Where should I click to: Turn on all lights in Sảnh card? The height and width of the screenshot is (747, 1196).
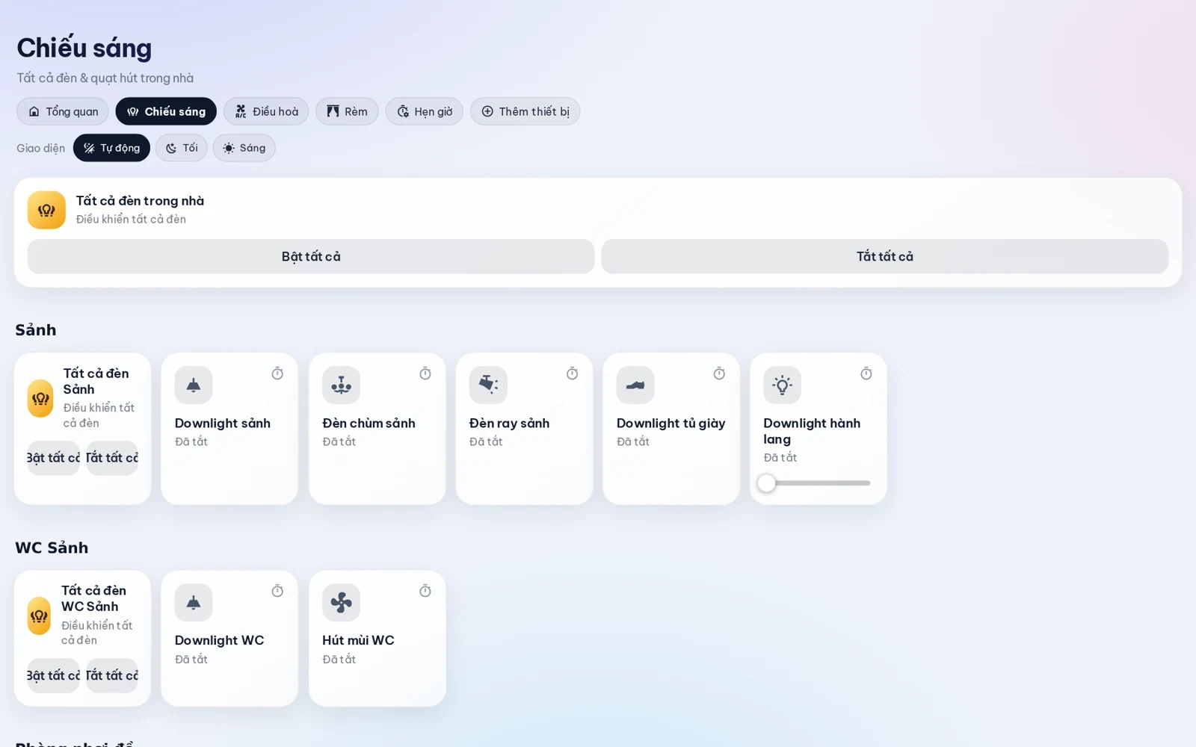click(54, 458)
